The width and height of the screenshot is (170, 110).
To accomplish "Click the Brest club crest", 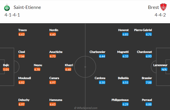I will (x=163, y=7).
